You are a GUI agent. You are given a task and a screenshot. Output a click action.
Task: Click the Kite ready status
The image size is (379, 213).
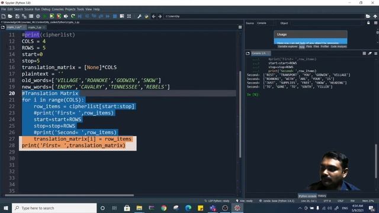click(245, 201)
